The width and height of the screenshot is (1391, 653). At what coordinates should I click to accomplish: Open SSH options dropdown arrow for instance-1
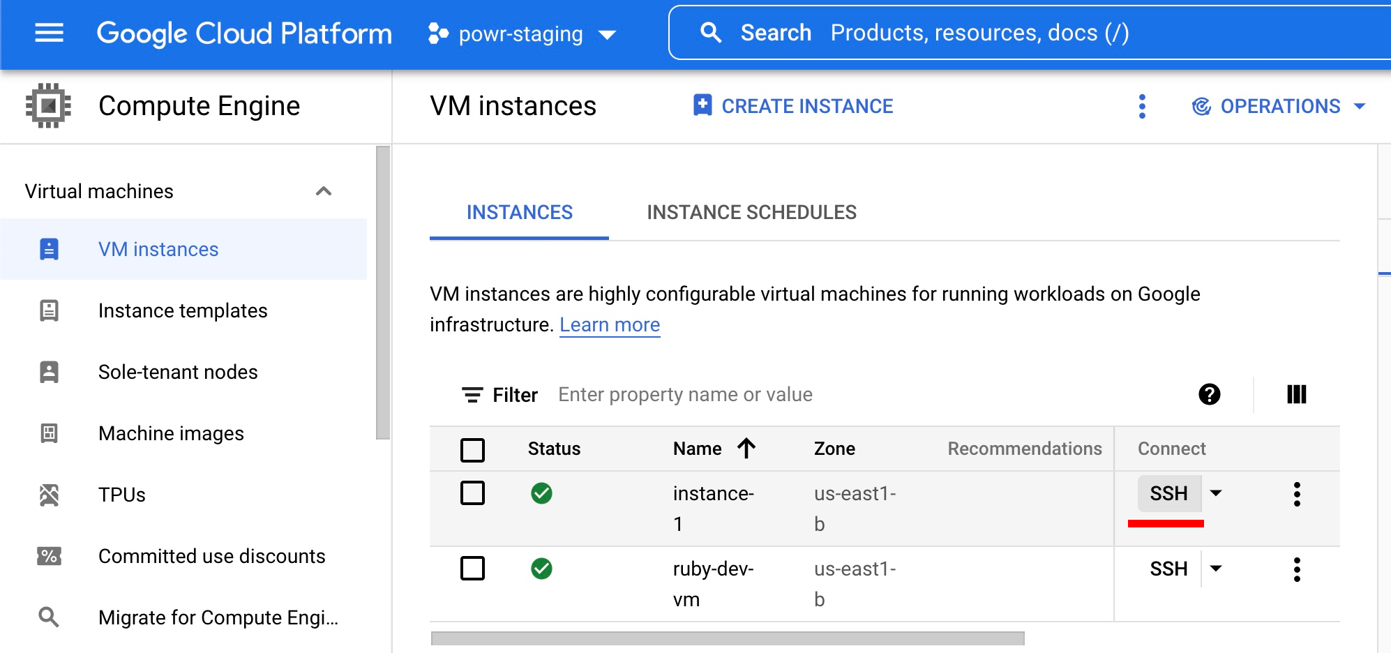tap(1216, 493)
